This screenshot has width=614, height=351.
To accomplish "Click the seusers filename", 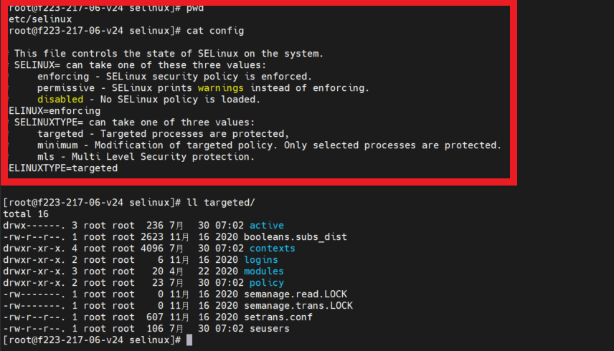I will coord(270,329).
